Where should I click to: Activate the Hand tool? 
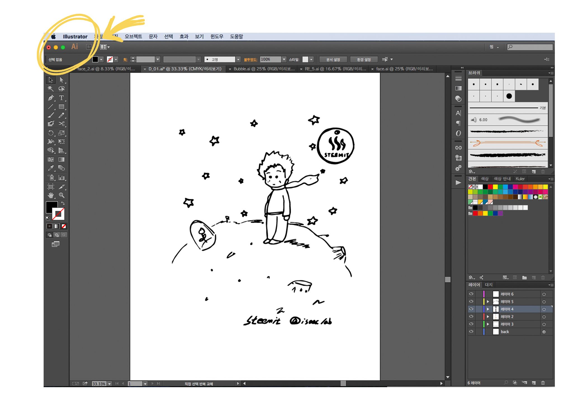pyautogui.click(x=51, y=195)
